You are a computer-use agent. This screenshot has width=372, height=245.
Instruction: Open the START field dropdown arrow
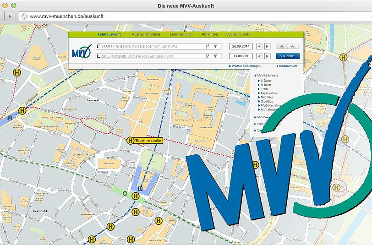point(215,46)
